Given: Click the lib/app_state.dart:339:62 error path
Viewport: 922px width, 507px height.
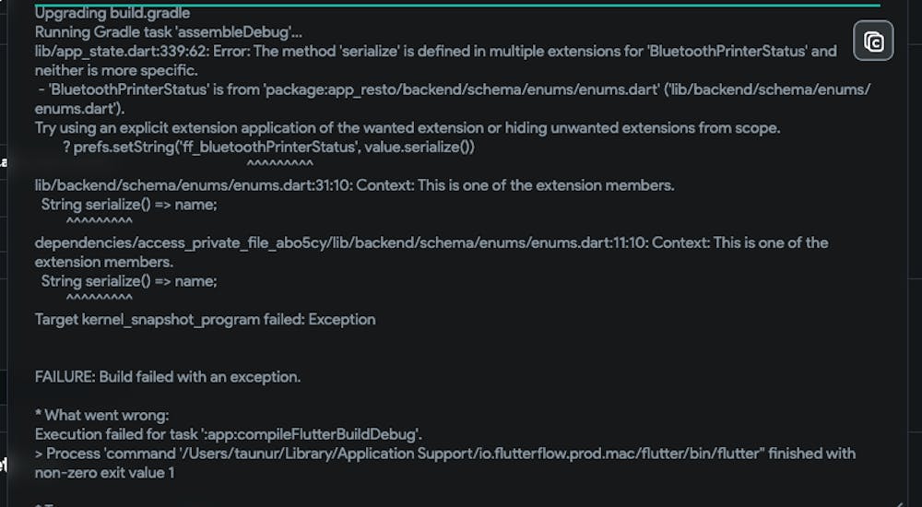Looking at the screenshot, I should (122, 52).
